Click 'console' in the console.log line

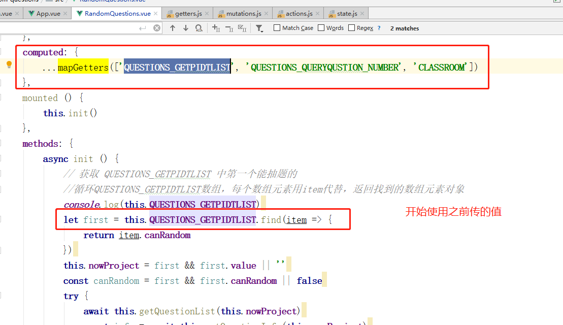82,205
